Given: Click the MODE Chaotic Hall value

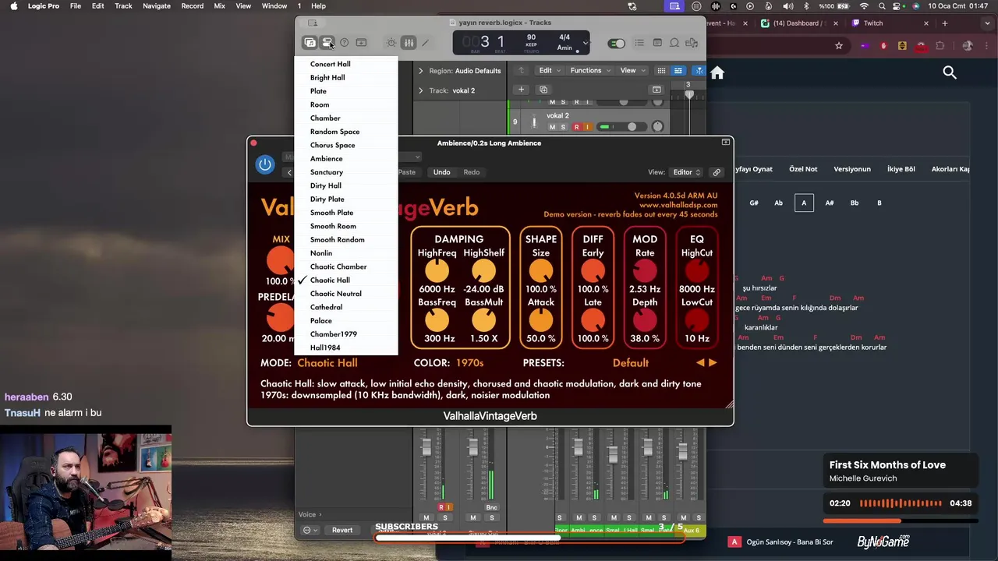Looking at the screenshot, I should pyautogui.click(x=327, y=362).
